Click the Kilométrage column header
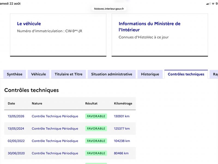The height and width of the screenshot is (164, 218). click(123, 104)
